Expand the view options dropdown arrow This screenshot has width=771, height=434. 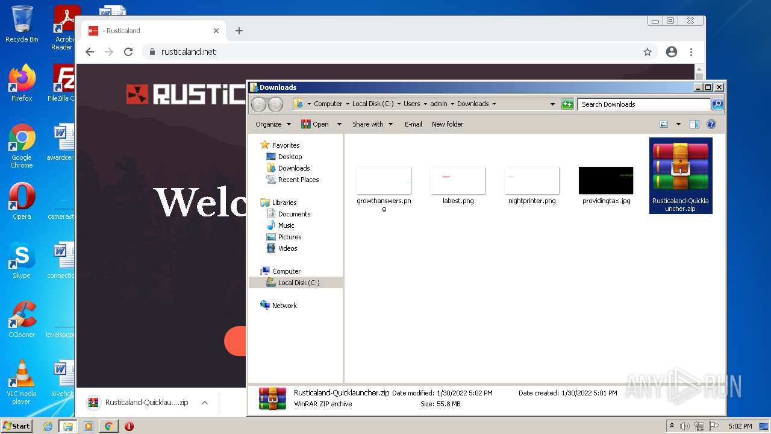[x=678, y=124]
